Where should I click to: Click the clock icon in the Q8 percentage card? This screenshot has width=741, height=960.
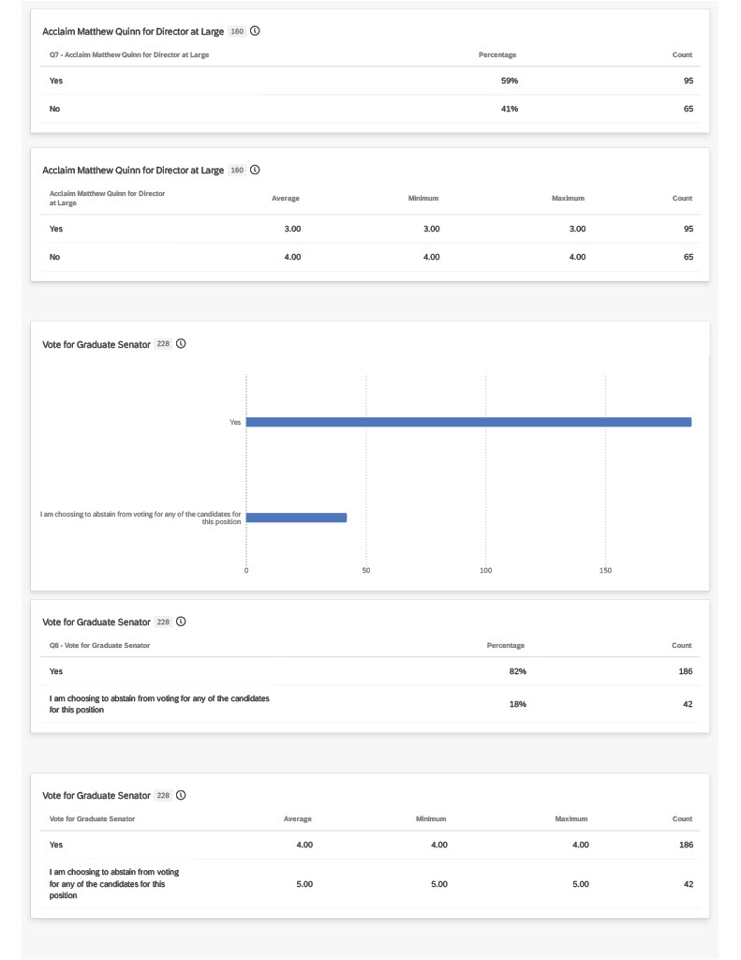click(x=181, y=622)
